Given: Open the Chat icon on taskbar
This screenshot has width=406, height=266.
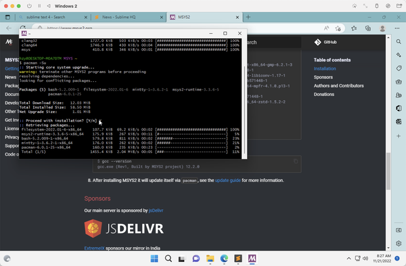Looking at the screenshot, I should [196, 259].
